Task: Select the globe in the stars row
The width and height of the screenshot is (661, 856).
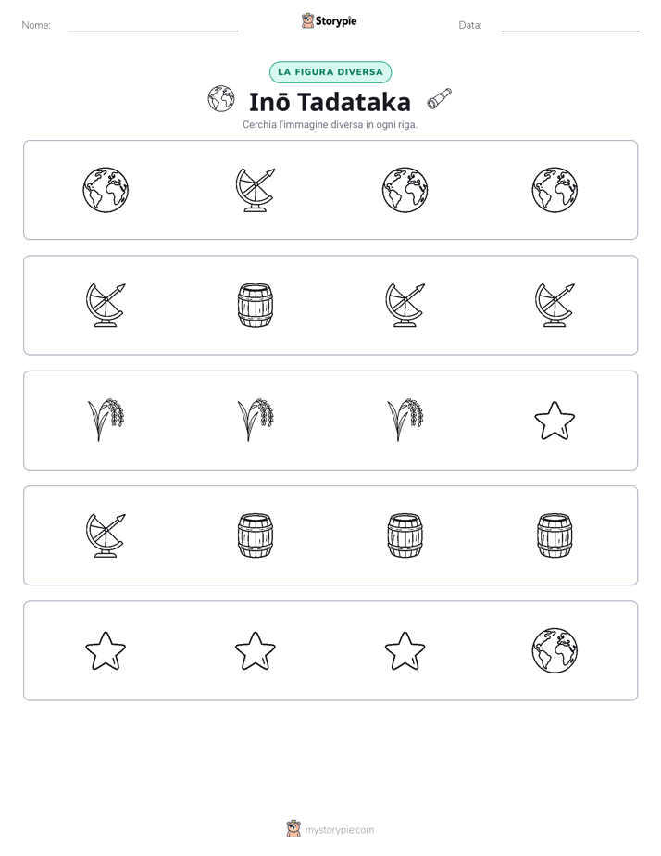Action: [x=555, y=650]
